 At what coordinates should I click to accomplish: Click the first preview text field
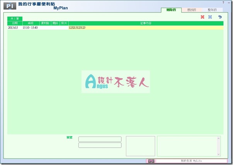pyautogui.click(x=100, y=139)
